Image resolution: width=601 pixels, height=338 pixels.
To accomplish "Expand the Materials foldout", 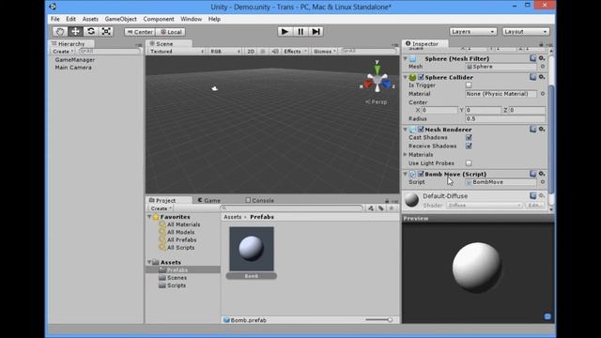I will [x=405, y=154].
